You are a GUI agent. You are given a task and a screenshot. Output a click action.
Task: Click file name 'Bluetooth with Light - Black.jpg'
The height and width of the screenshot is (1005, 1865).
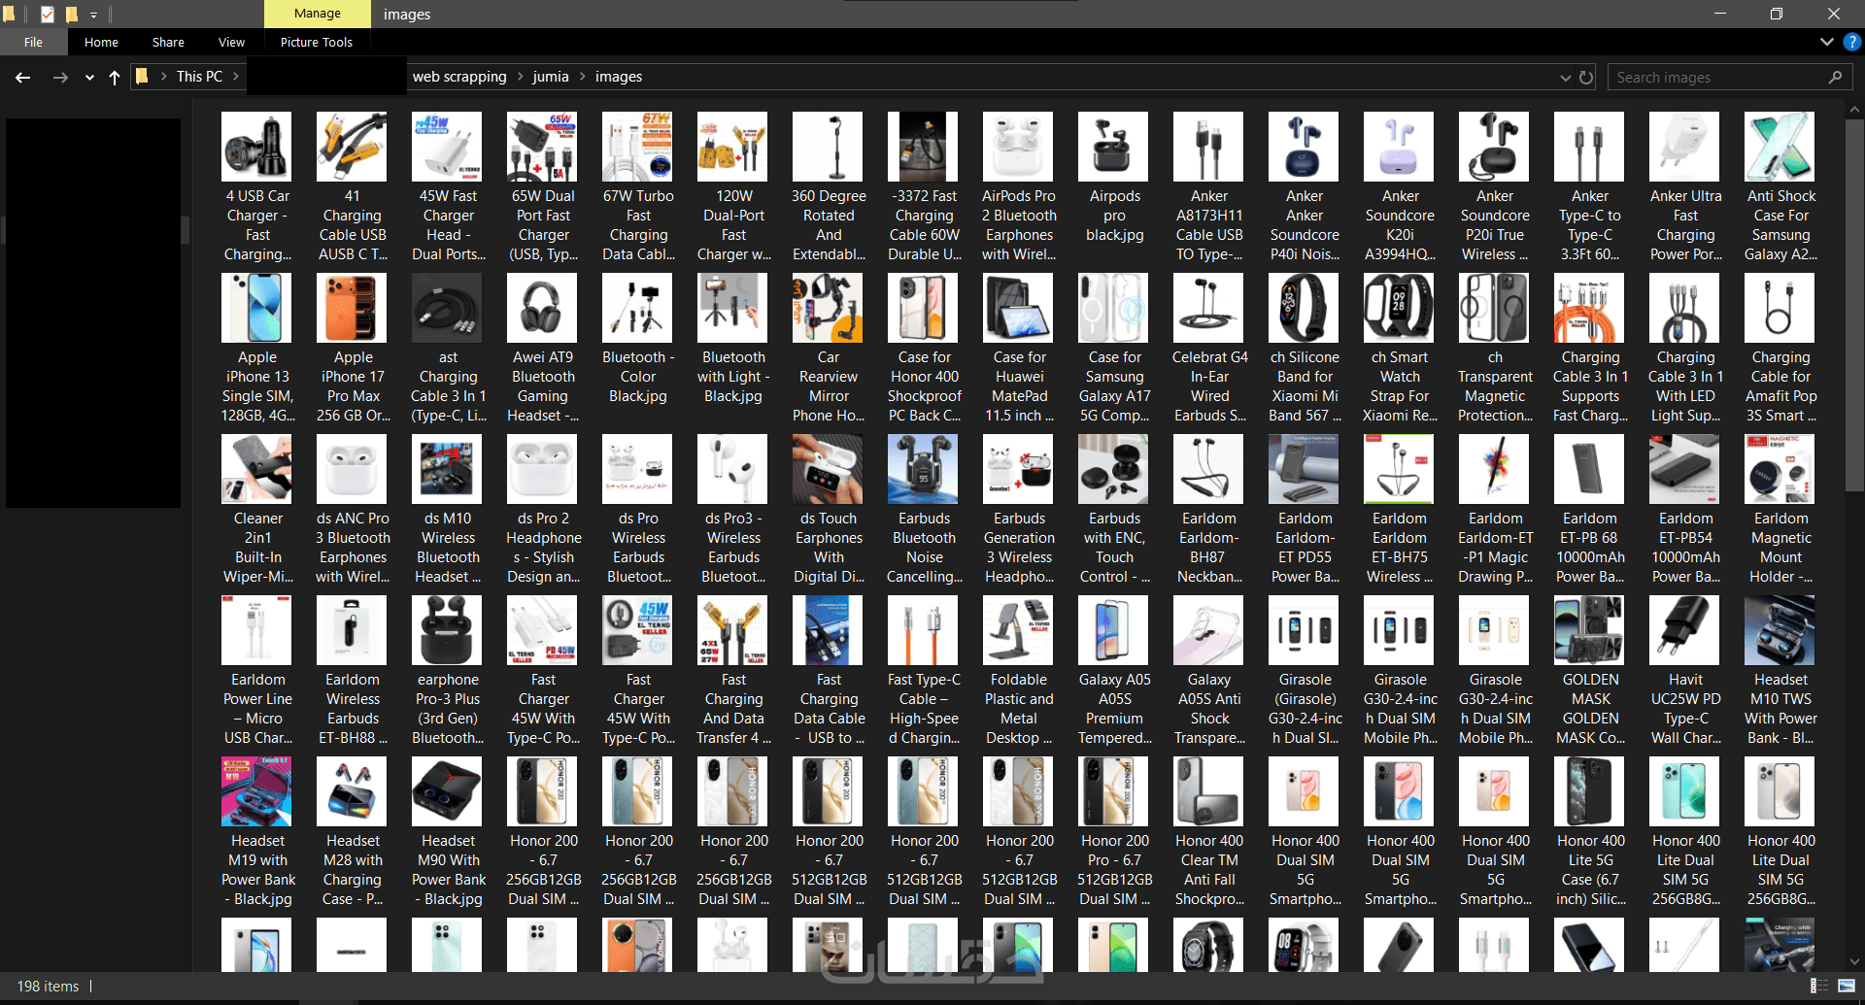(733, 377)
